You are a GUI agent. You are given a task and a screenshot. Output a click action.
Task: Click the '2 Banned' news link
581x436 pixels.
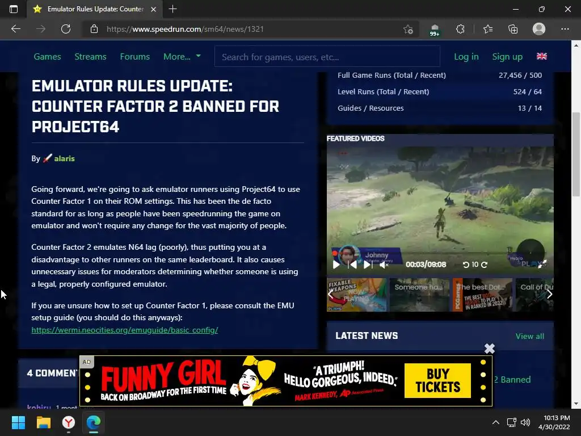pos(512,380)
